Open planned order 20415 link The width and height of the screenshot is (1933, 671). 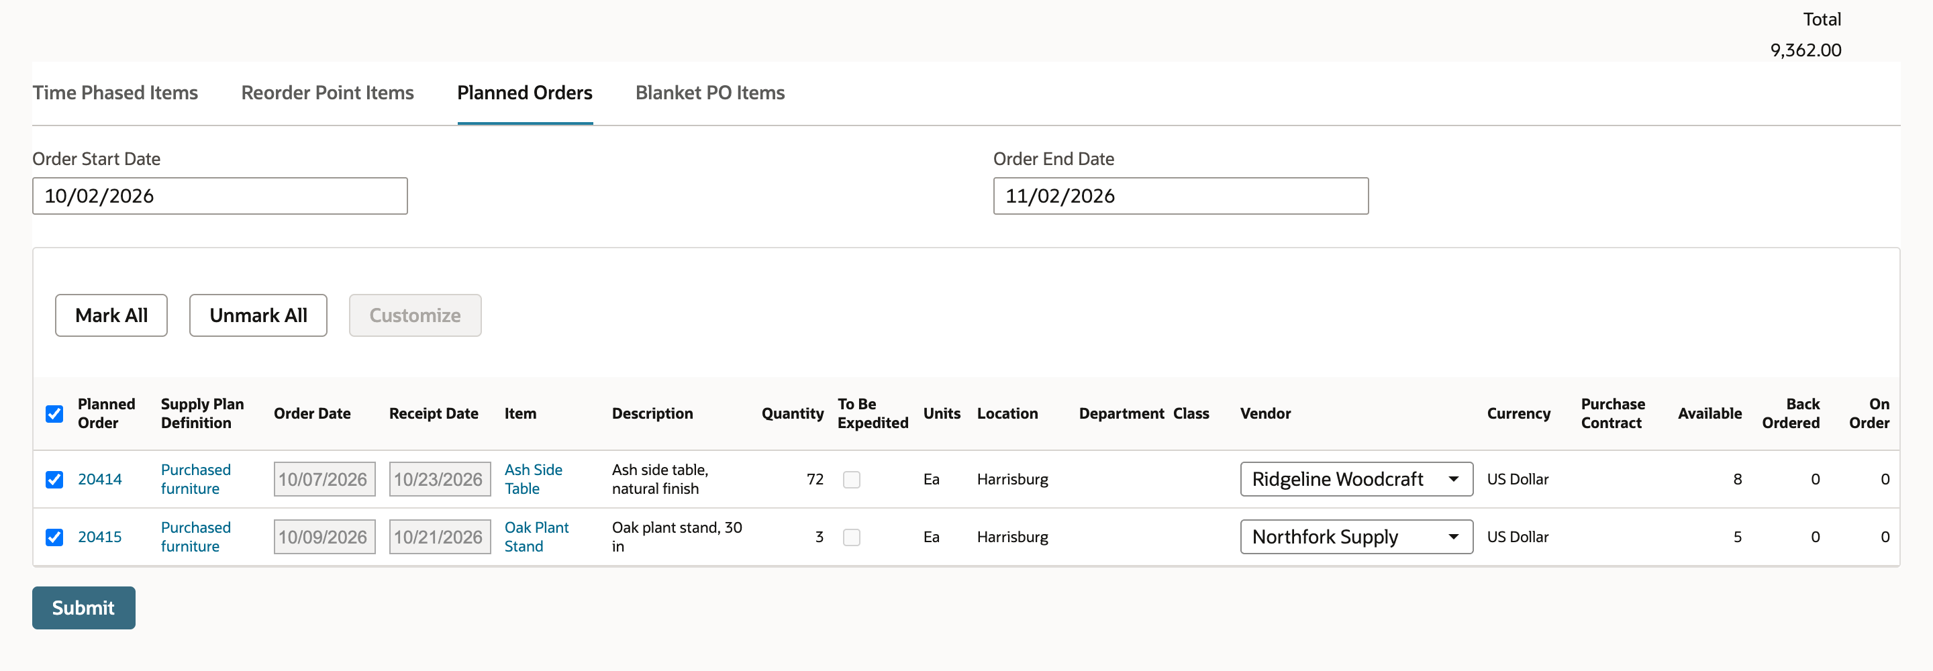(x=100, y=537)
